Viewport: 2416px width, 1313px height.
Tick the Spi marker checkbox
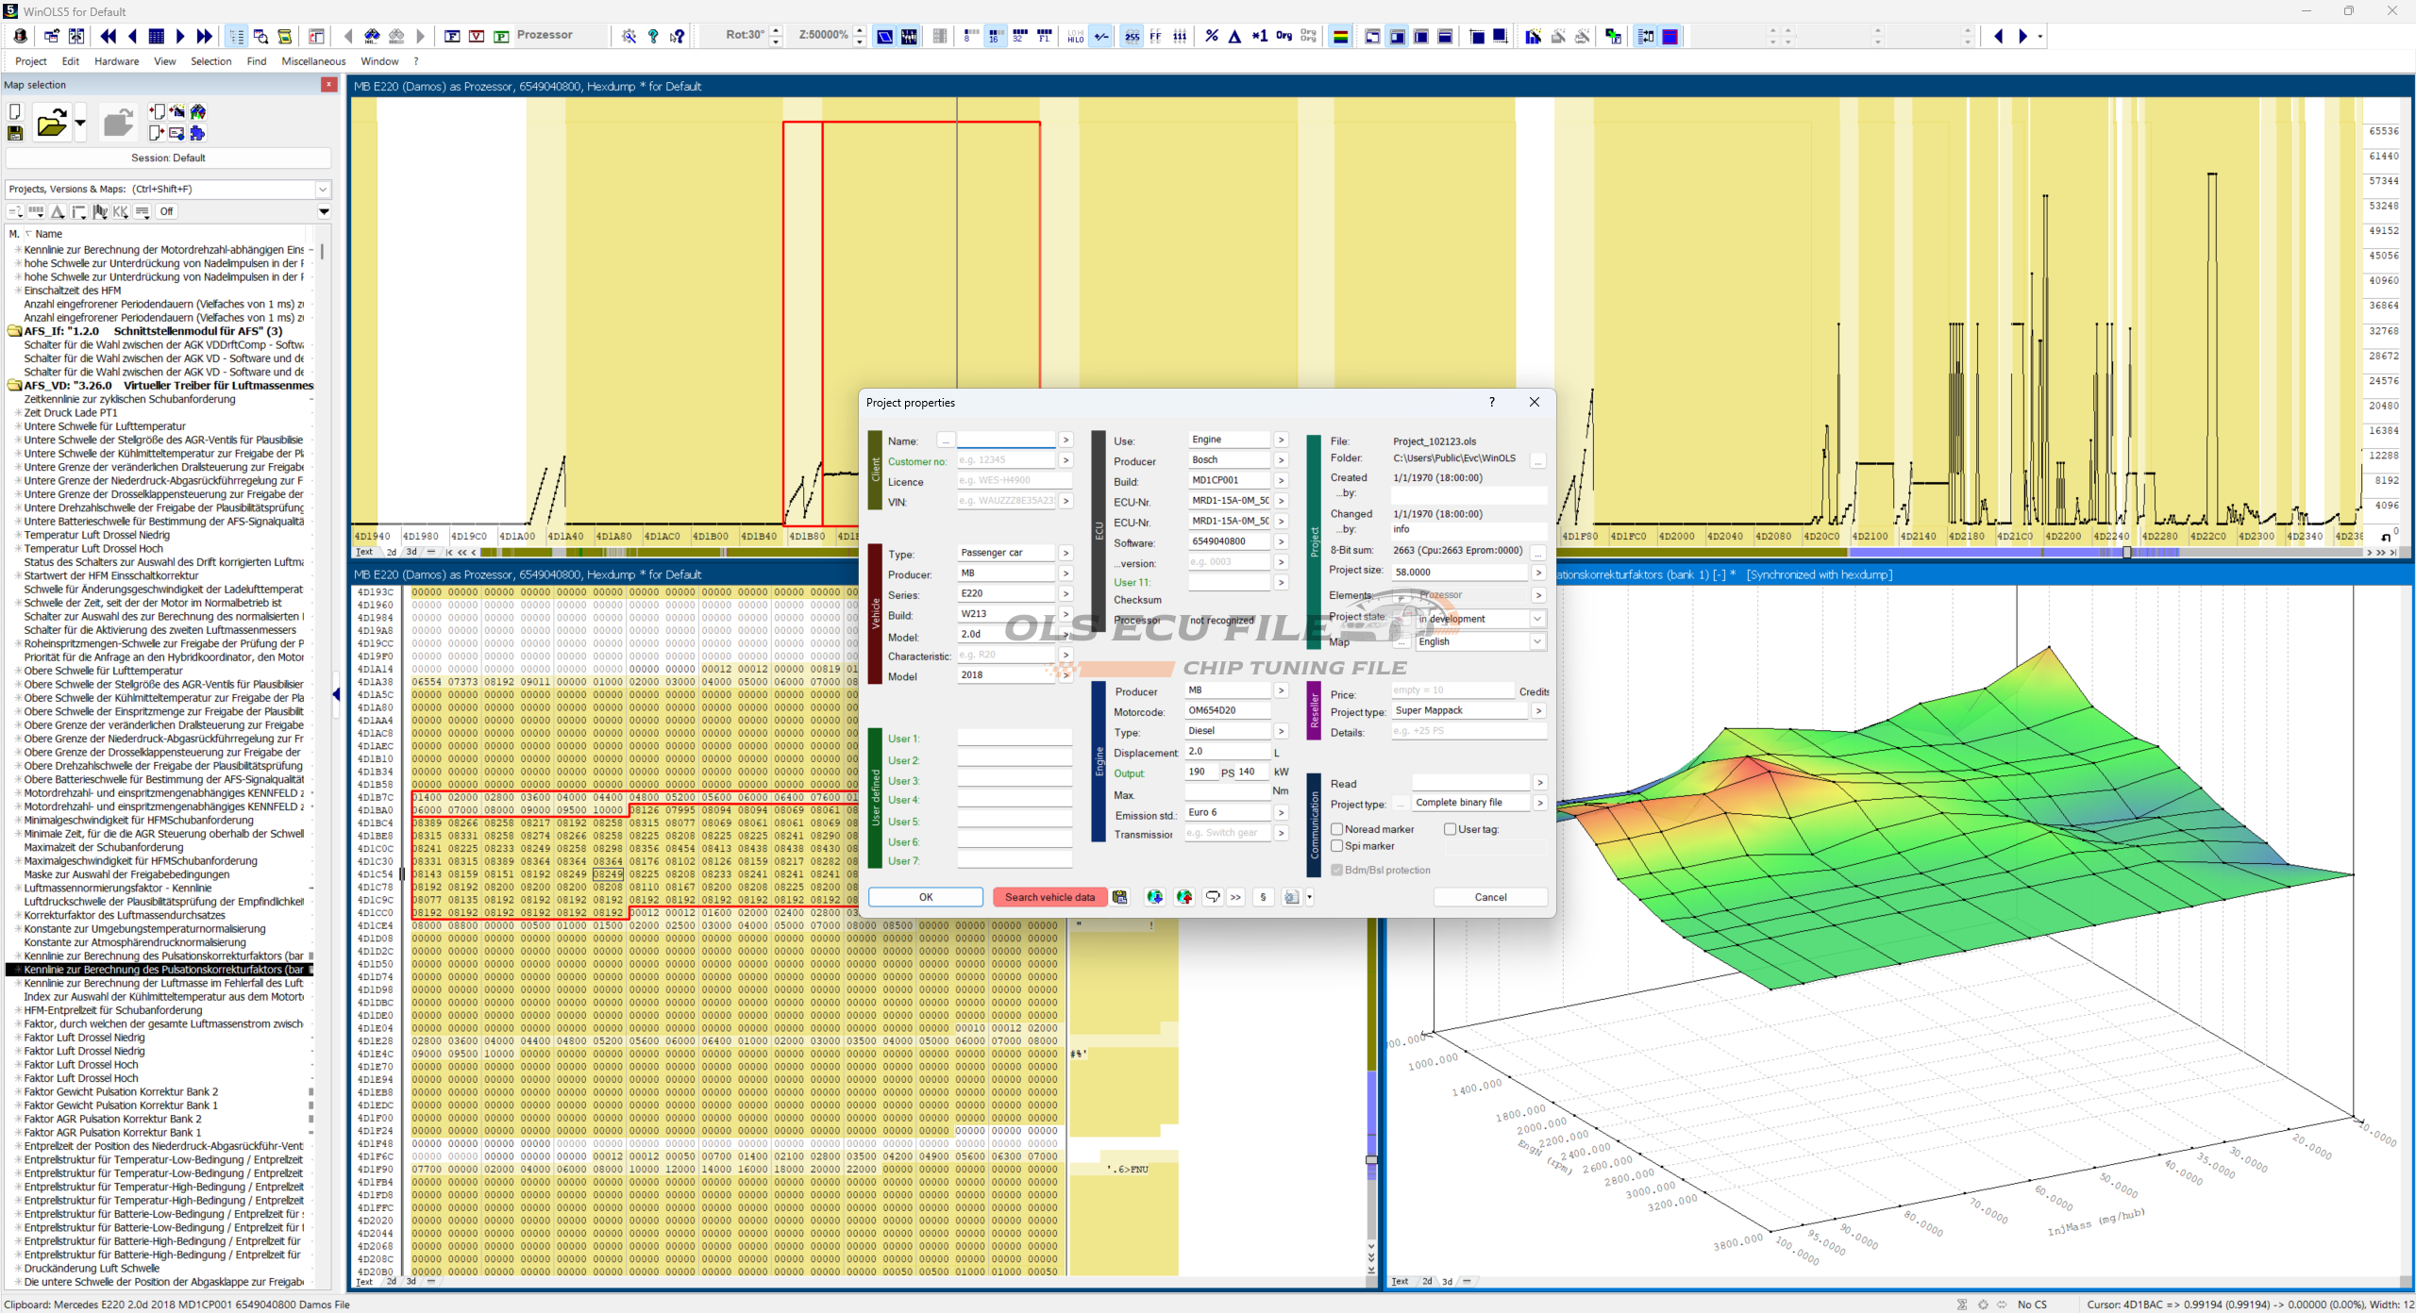(x=1337, y=846)
